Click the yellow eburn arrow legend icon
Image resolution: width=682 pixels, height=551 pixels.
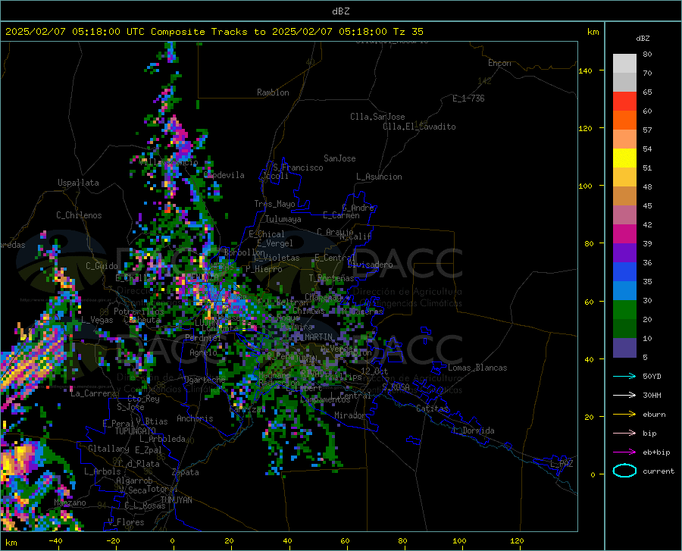[624, 415]
